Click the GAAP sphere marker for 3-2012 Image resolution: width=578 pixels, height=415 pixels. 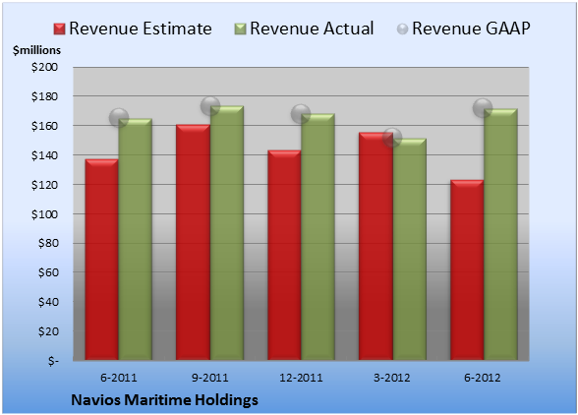point(392,138)
